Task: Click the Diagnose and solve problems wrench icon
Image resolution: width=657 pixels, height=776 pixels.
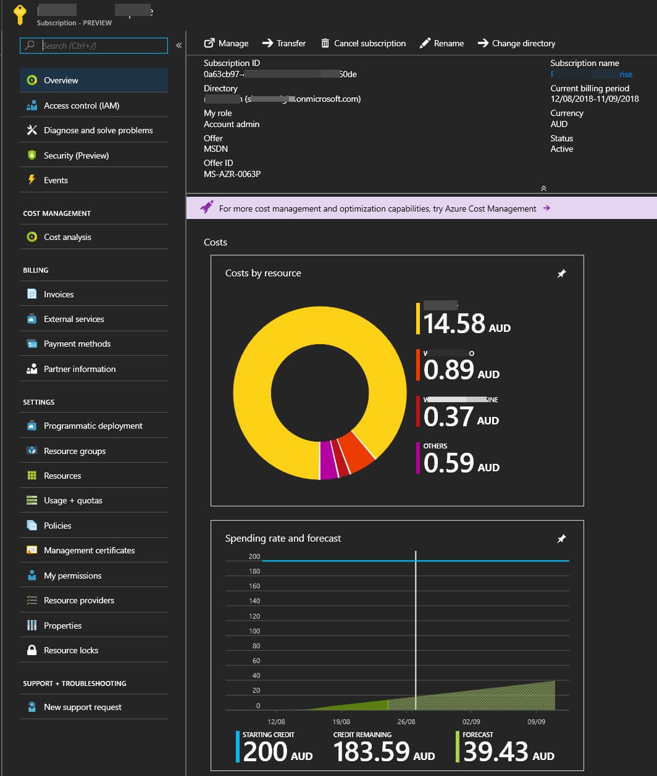Action: [32, 130]
